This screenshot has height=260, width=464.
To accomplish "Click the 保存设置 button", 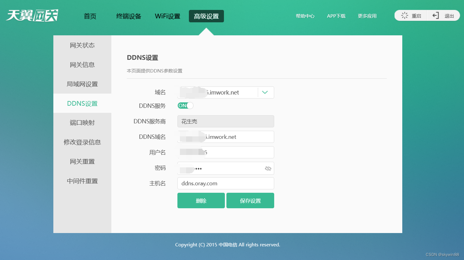I will [x=250, y=201].
